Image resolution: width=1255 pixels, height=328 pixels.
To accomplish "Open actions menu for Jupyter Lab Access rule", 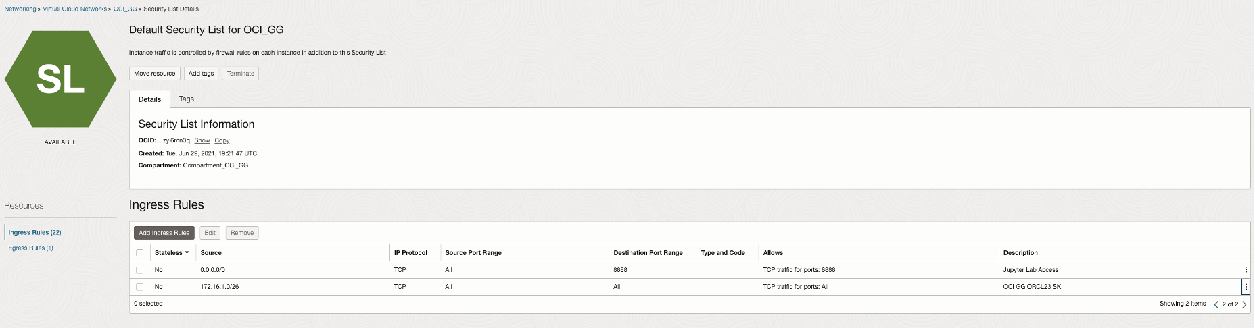I will click(1246, 270).
